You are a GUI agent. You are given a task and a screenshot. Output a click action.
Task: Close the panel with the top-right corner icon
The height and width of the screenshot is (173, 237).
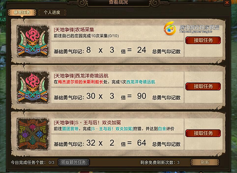pyautogui.click(x=227, y=3)
